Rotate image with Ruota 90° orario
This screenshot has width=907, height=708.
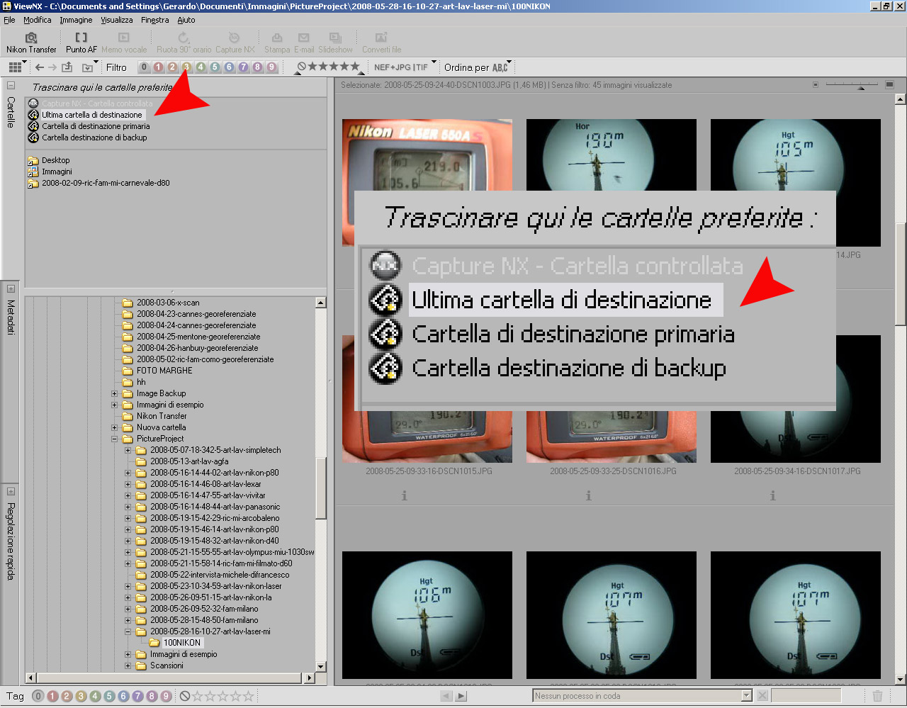click(x=184, y=43)
